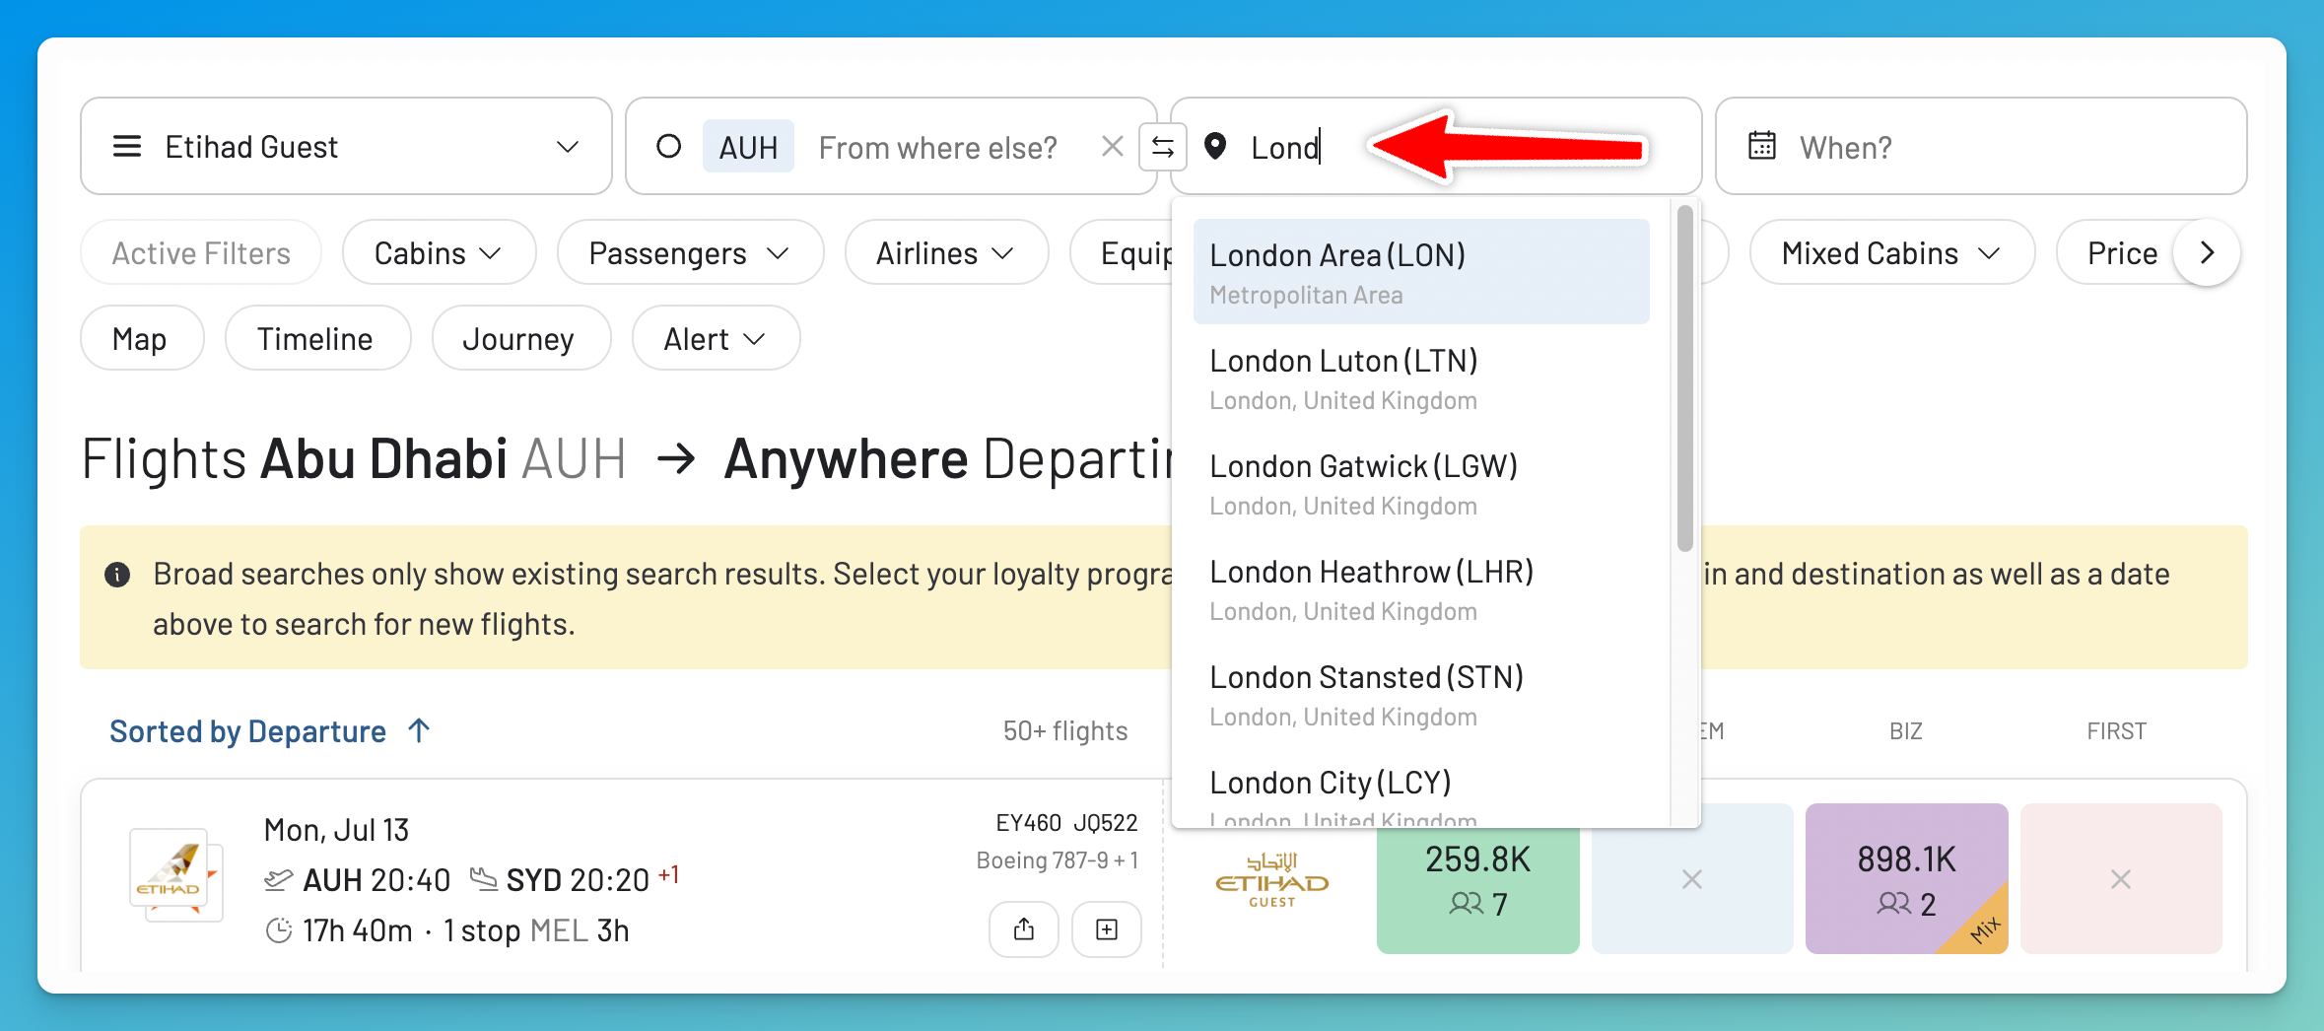
Task: Click the BIZ column header
Action: [1905, 731]
